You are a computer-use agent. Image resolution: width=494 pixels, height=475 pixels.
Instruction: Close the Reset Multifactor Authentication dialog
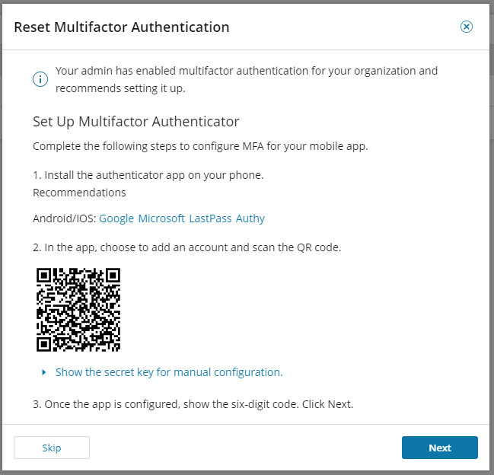click(467, 27)
